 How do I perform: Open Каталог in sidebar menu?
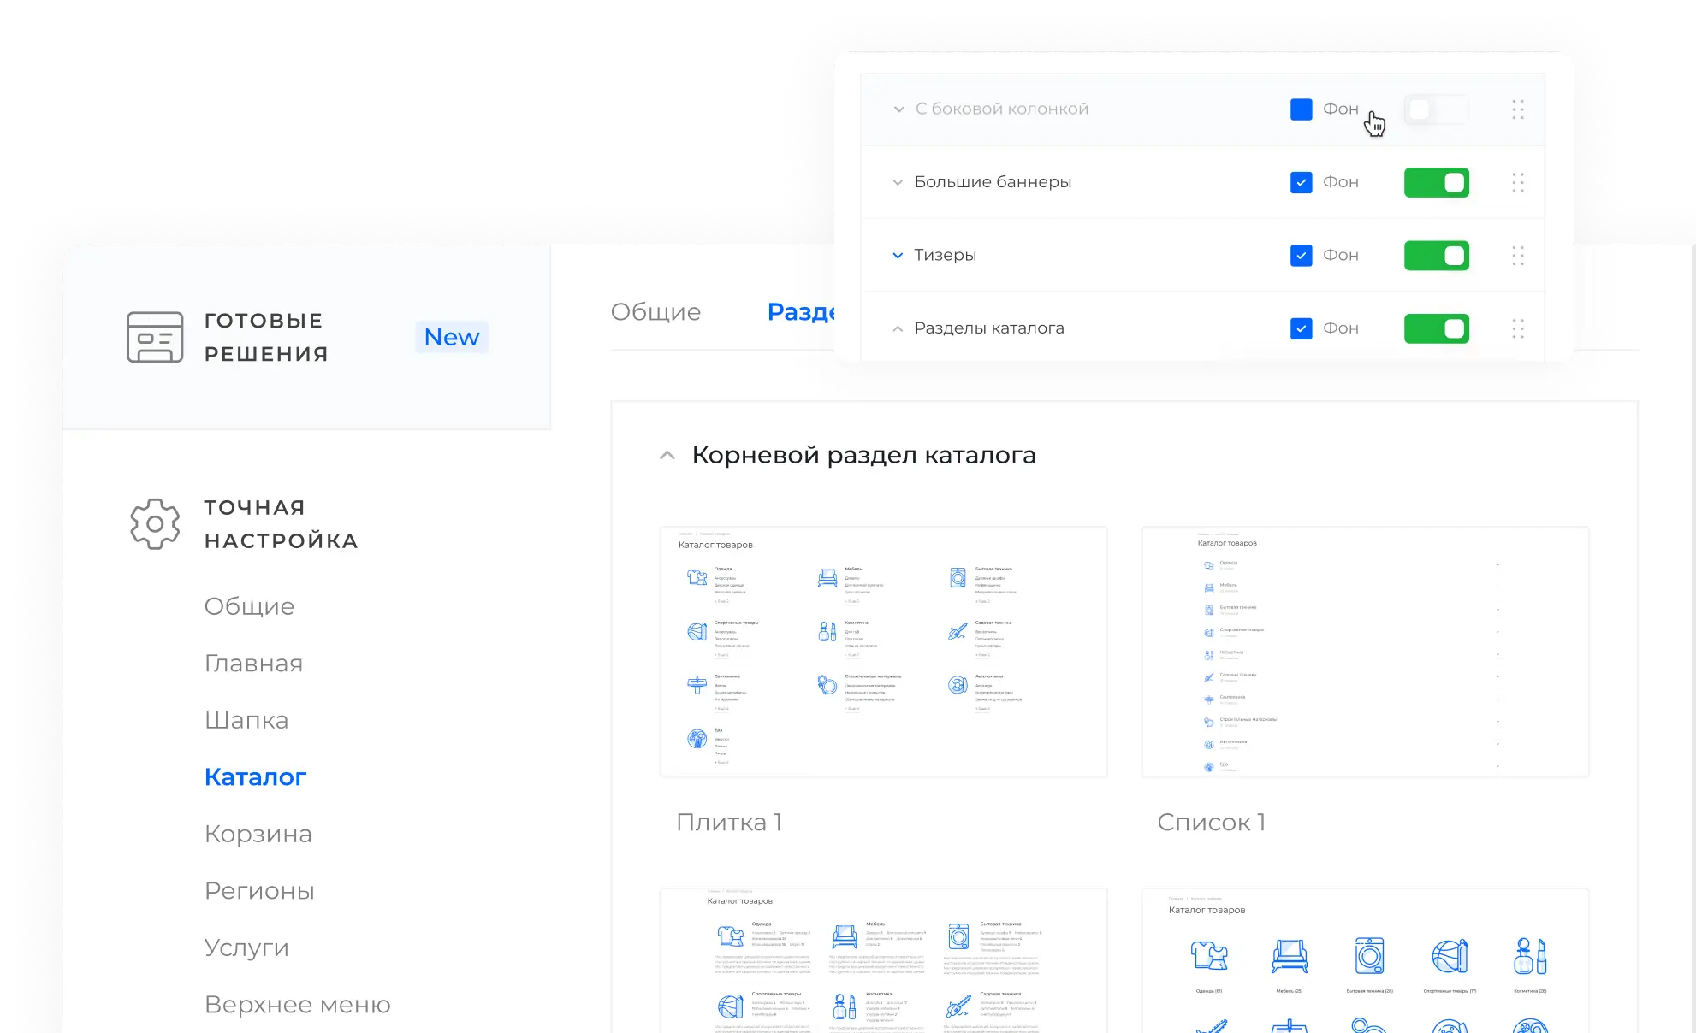(255, 777)
